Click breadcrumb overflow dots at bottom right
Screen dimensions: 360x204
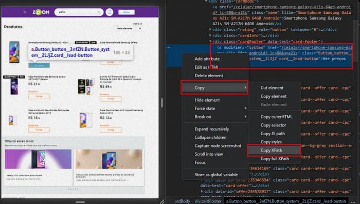click(x=353, y=201)
